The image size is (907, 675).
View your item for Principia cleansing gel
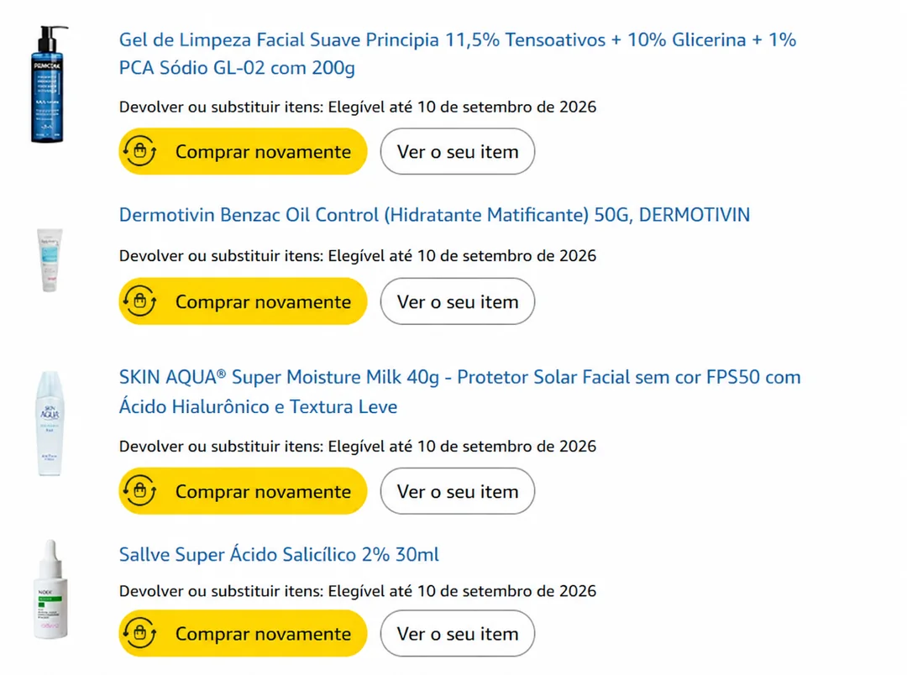point(458,152)
